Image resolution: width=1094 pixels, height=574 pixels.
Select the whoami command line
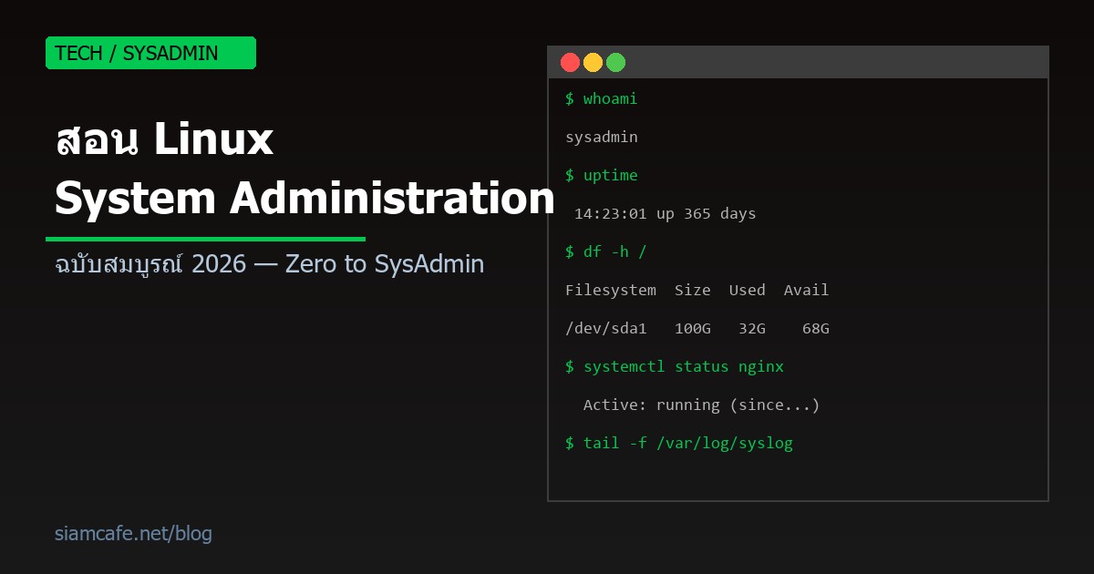(602, 98)
